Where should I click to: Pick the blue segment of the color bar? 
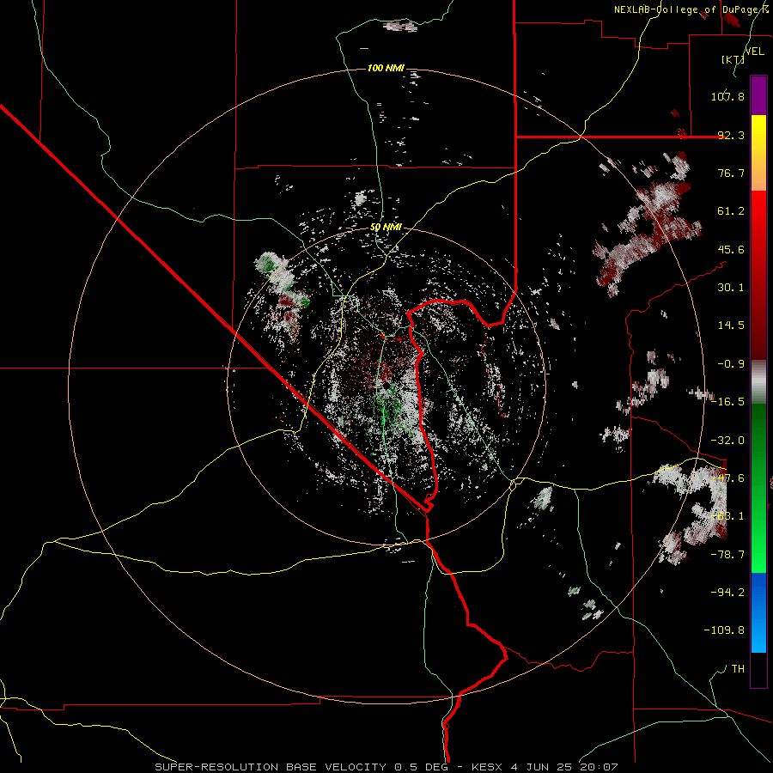click(758, 612)
